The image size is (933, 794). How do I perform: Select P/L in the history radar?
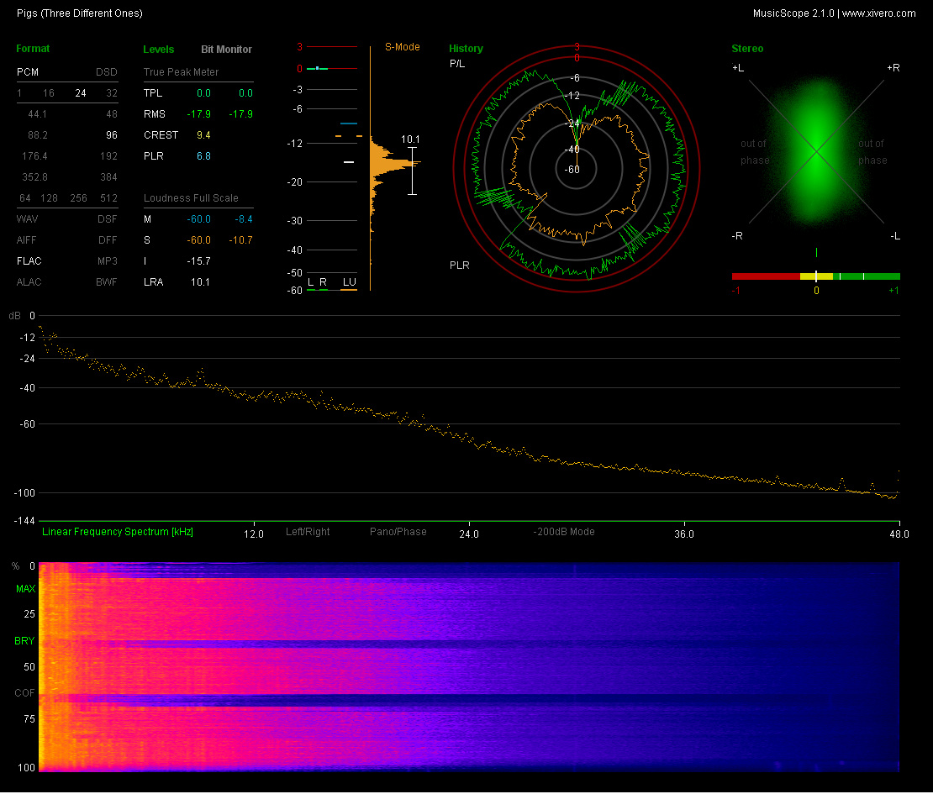coord(457,64)
